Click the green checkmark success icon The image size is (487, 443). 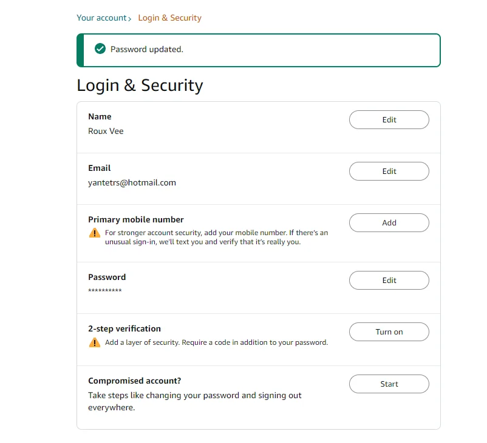[100, 48]
